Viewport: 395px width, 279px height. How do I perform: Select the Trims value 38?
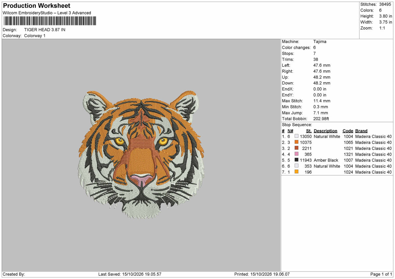(x=316, y=59)
